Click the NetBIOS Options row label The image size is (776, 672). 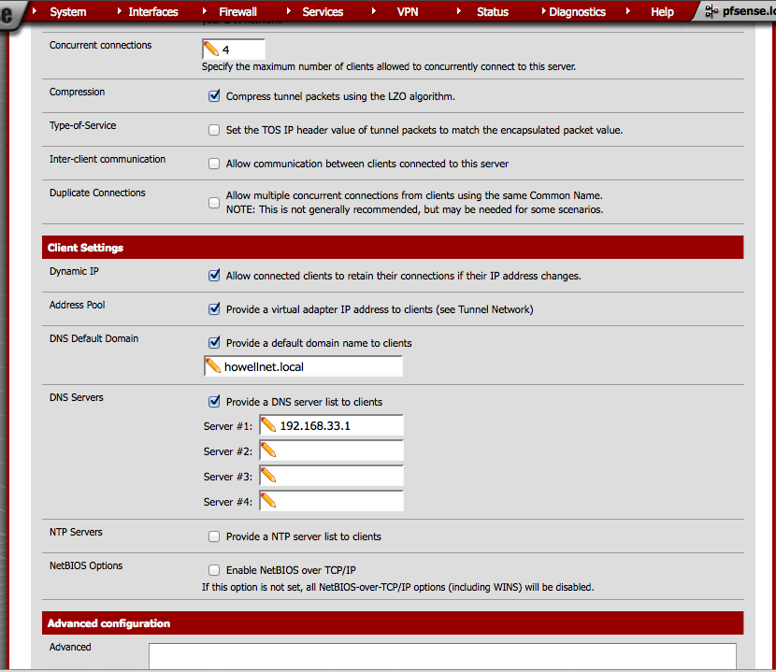pos(86,565)
